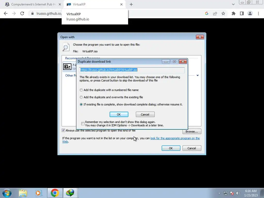Select Add duplicate and overwrite existing file

pyautogui.click(x=81, y=97)
